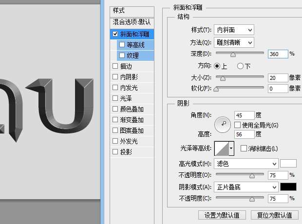This screenshot has height=224, width=302.
Task: Uncheck 斜面和浮雕 (Bevel & Emboss) checkbox
Action: coord(115,34)
